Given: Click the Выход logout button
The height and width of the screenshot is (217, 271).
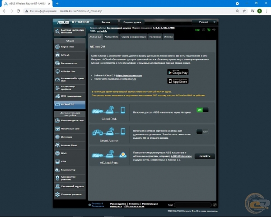Looking at the screenshot, I should tap(106, 22).
